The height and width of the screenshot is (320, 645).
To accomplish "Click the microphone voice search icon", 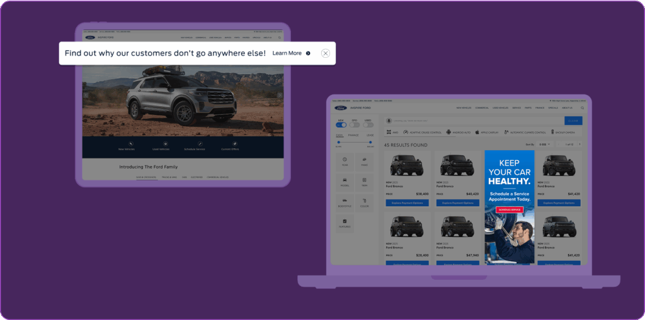I will pos(389,120).
